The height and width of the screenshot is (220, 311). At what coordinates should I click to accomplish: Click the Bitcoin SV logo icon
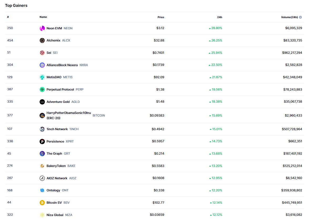pos(42,203)
